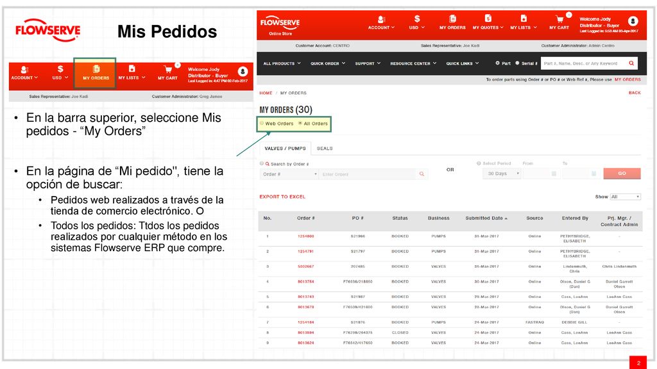This screenshot has width=657, height=369.
Task: Open the To date calendar icon
Action: pyautogui.click(x=593, y=174)
